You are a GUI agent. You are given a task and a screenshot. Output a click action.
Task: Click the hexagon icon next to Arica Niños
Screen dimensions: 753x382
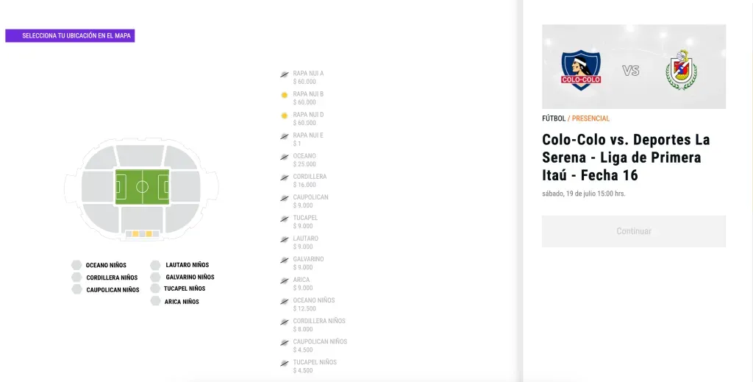pyautogui.click(x=155, y=301)
